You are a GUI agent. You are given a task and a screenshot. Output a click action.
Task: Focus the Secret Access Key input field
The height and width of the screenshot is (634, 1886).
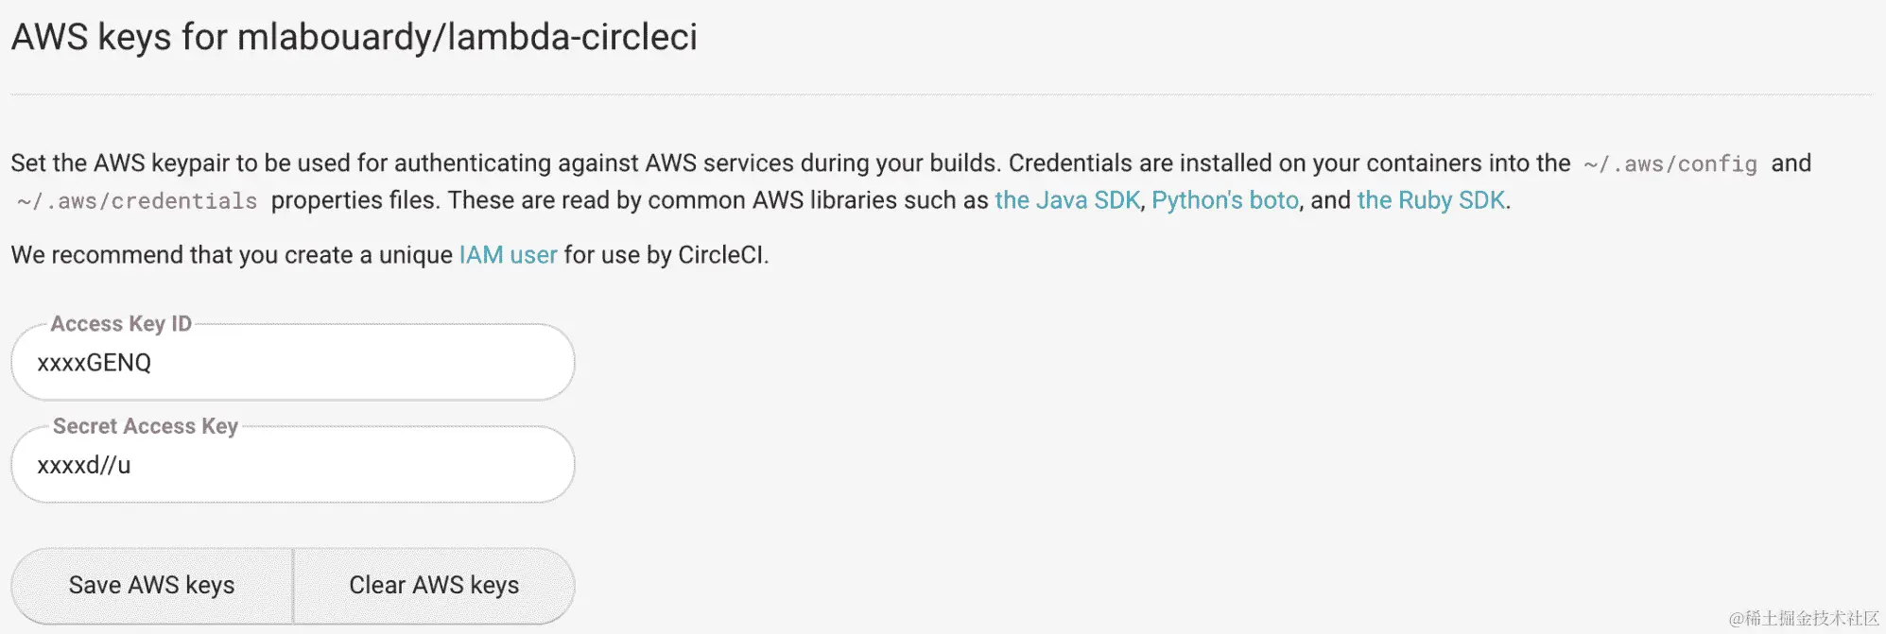[x=293, y=465]
